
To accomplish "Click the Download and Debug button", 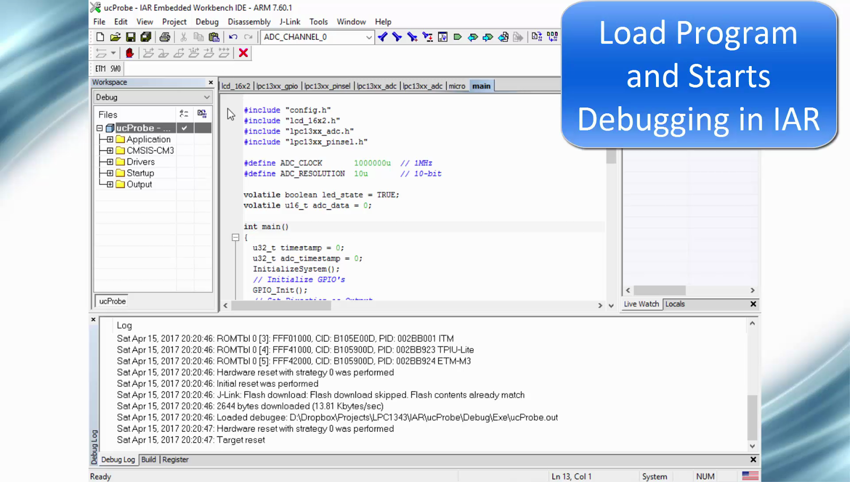I will pos(538,37).
